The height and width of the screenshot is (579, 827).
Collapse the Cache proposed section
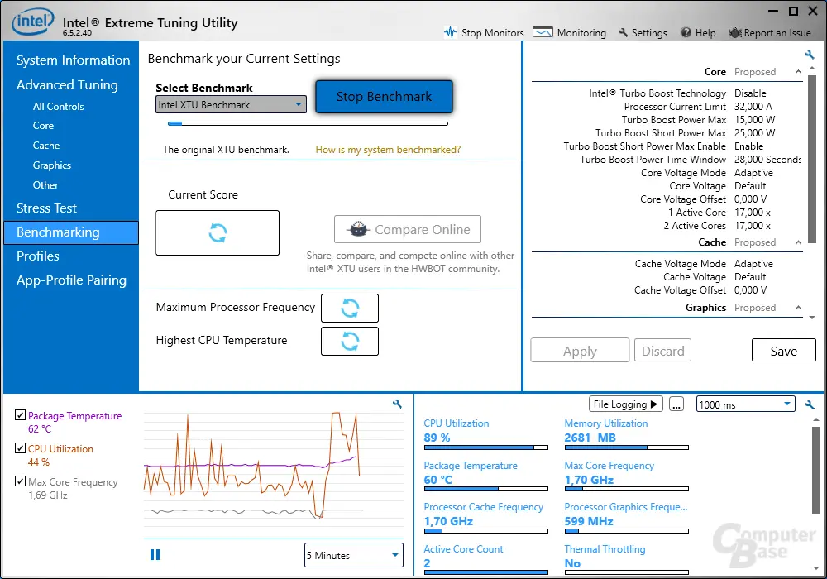tap(798, 242)
